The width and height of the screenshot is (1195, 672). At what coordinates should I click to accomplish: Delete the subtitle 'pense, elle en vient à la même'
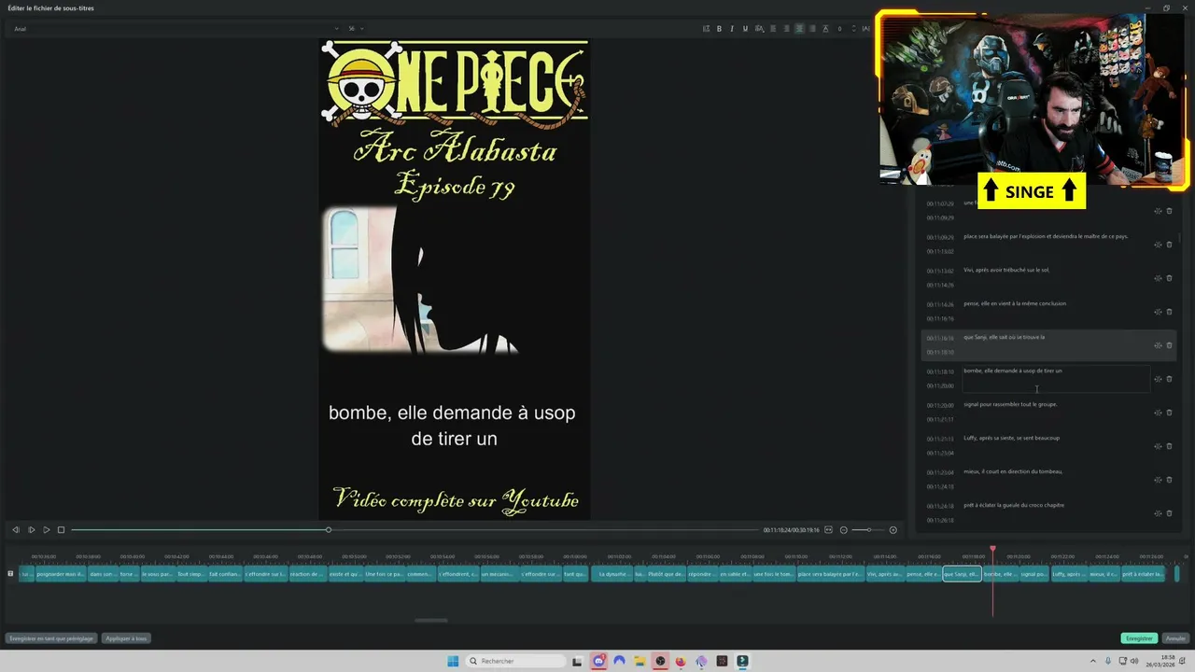(1169, 312)
